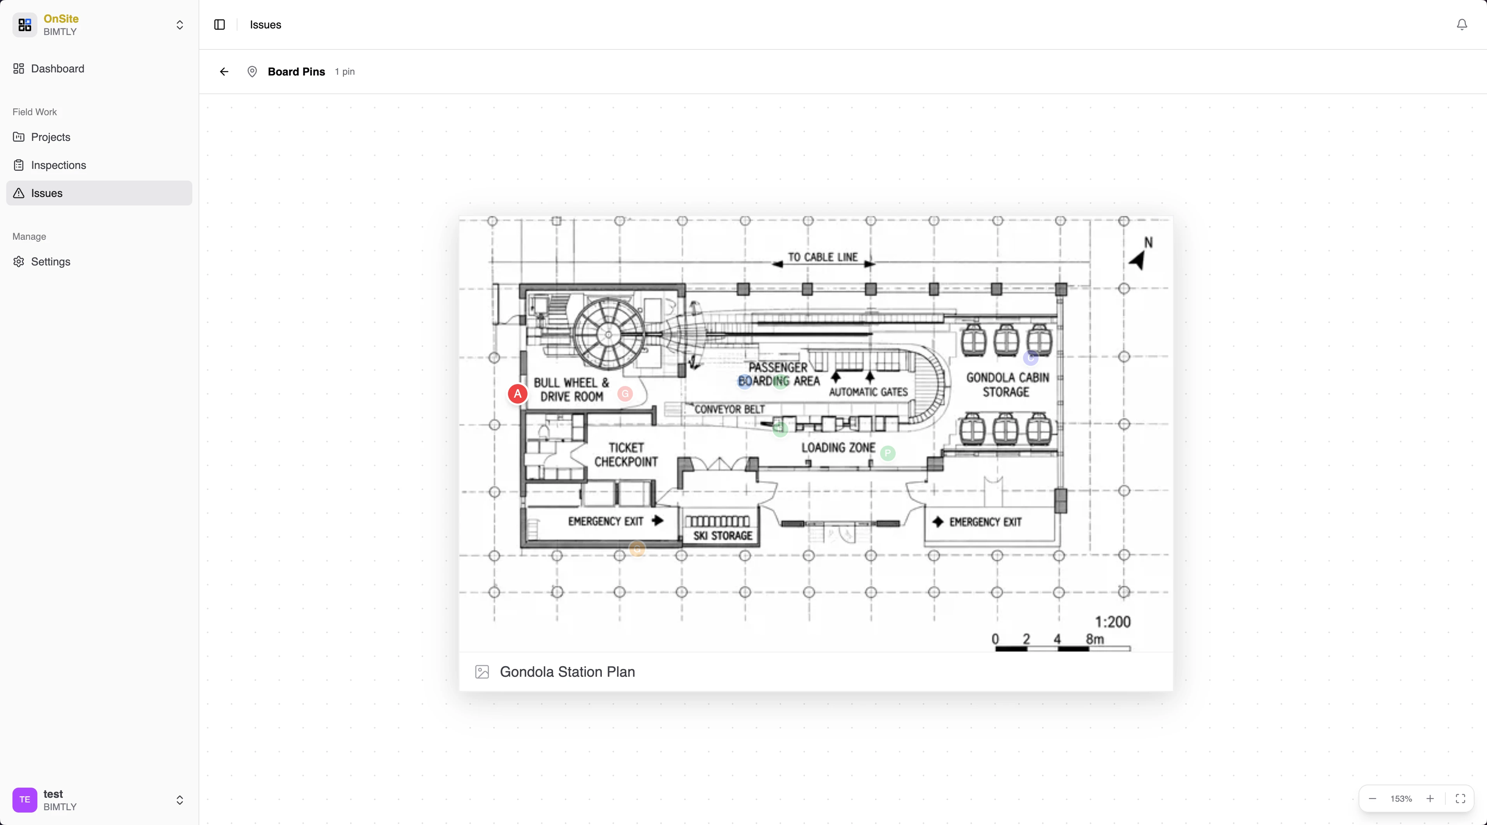Screen dimensions: 1487x825
Task: Click the Projects folder icon
Action: (18, 137)
